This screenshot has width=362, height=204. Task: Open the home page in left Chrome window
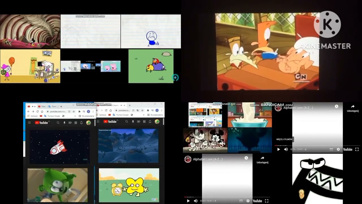click(x=42, y=111)
